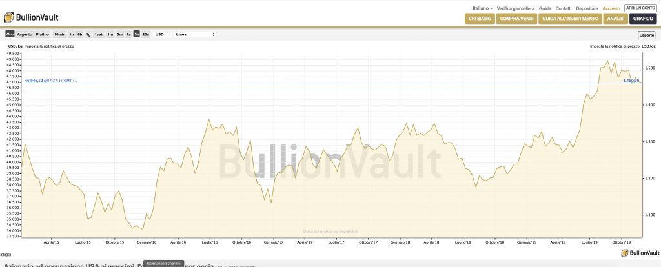Set the chart range to 1sett
Viewport: 661px width, 267px height.
tap(99, 34)
